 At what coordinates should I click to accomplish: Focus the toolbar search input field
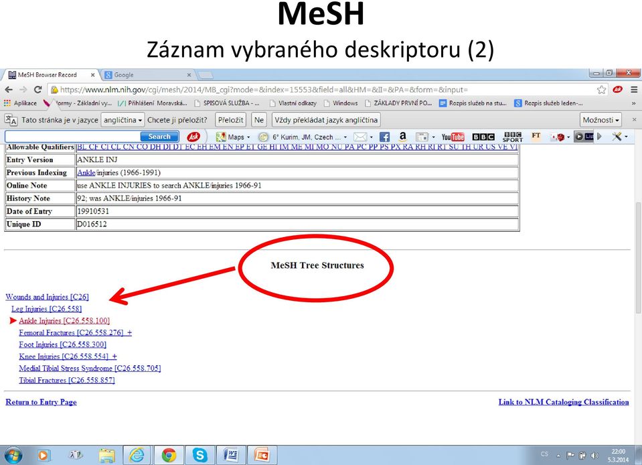[x=72, y=137]
